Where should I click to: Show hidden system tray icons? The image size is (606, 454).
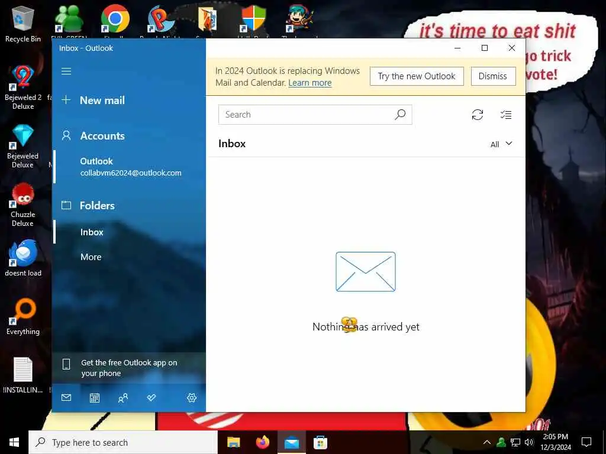487,442
